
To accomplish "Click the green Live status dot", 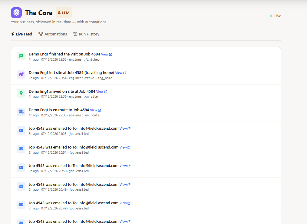I will pos(271,16).
